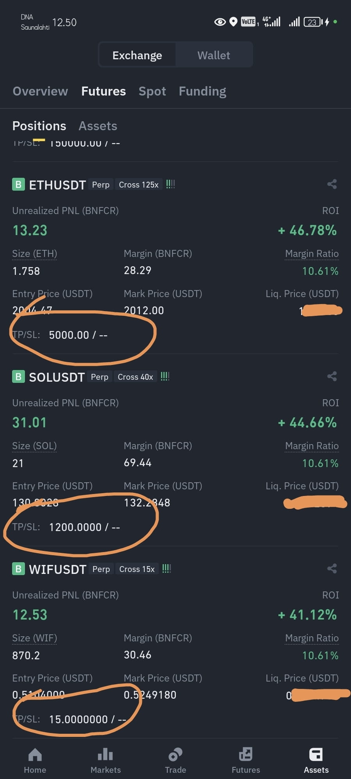Show the Assets sub-tab beside Positions

98,126
